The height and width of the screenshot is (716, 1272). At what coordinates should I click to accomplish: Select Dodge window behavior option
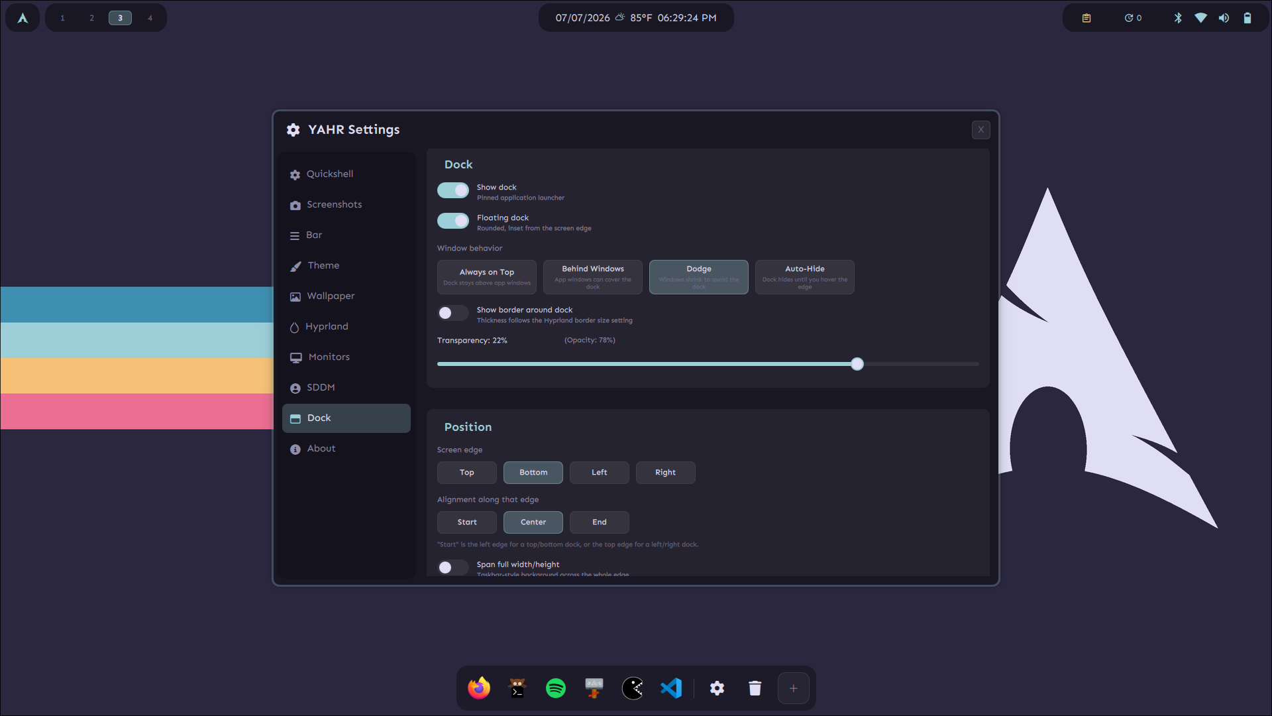699,277
